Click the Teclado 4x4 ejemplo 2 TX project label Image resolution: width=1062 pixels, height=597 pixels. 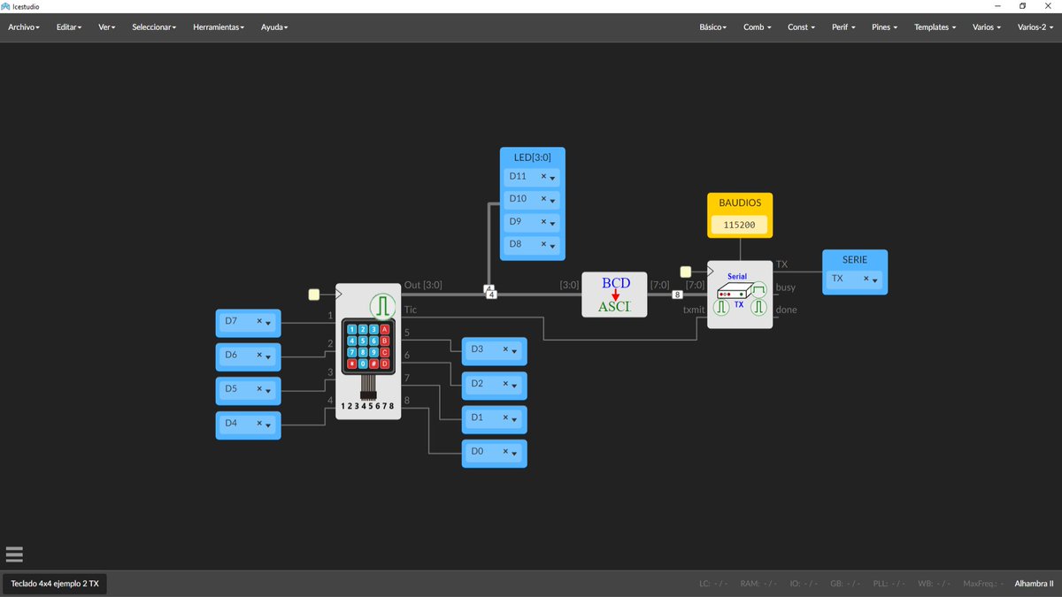[55, 584]
